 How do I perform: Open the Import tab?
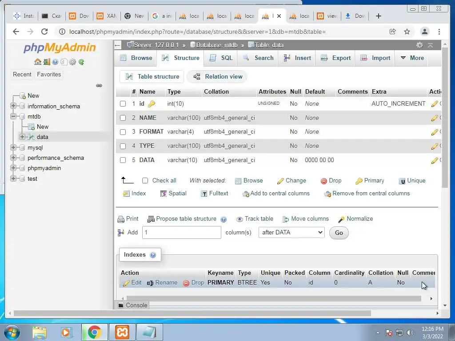(x=375, y=58)
